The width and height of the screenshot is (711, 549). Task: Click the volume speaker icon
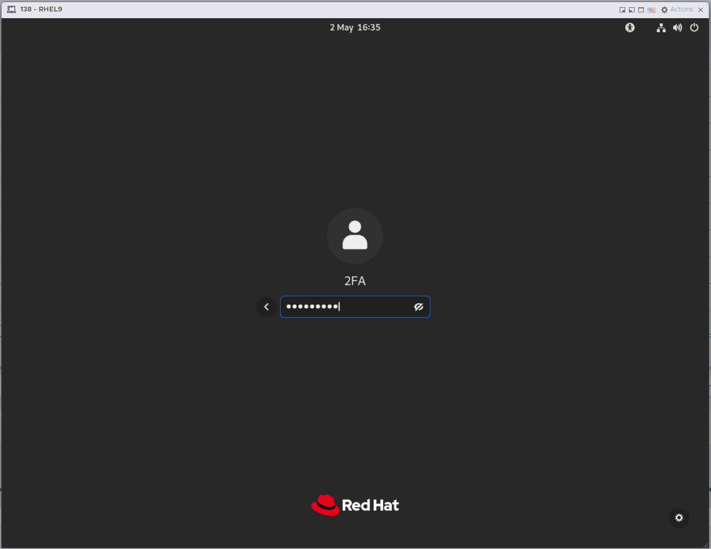coord(677,28)
